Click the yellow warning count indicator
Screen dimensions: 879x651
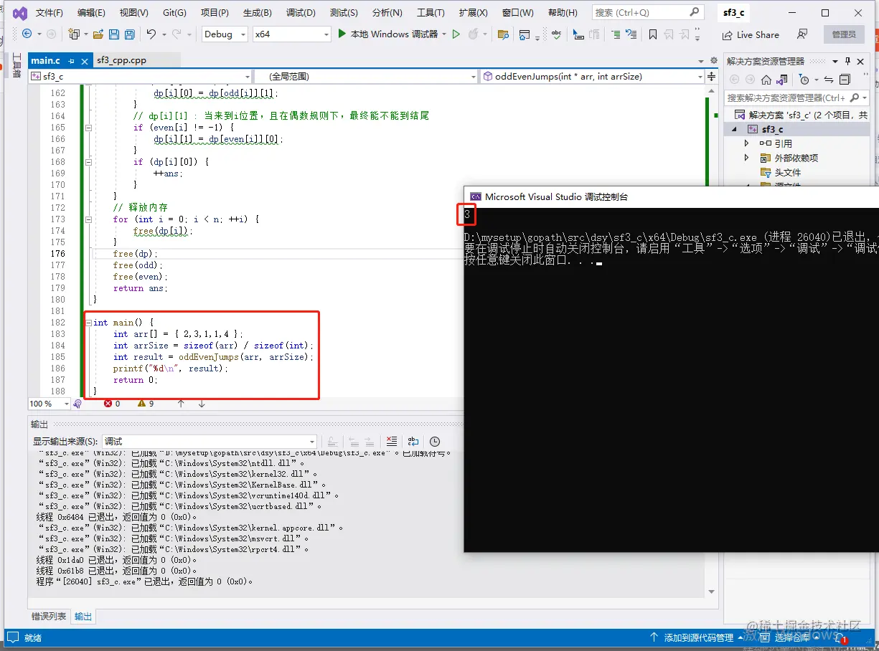[146, 404]
